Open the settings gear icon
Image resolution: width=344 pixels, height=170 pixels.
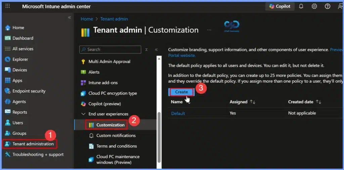[x=314, y=6]
